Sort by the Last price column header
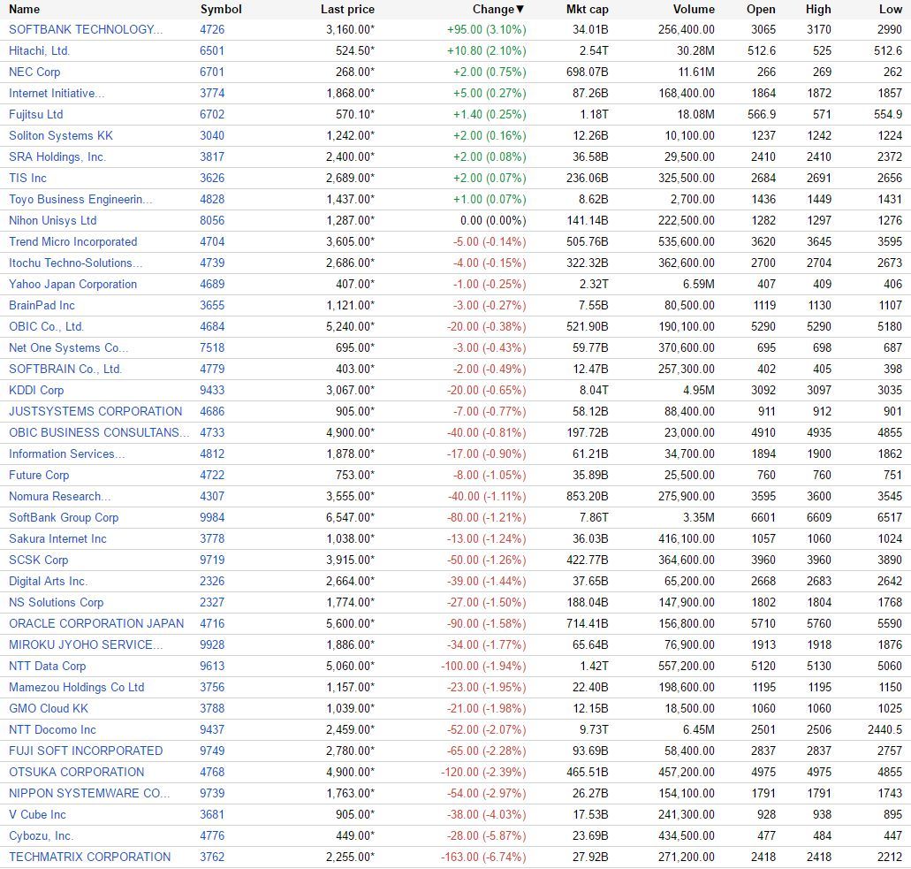This screenshot has width=911, height=869. [x=347, y=10]
